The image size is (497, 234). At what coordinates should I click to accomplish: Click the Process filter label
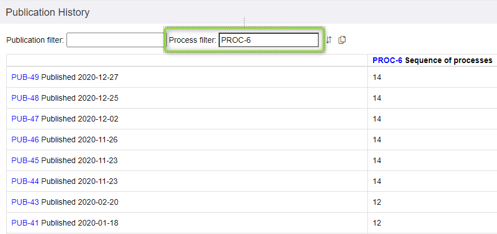[x=193, y=40]
